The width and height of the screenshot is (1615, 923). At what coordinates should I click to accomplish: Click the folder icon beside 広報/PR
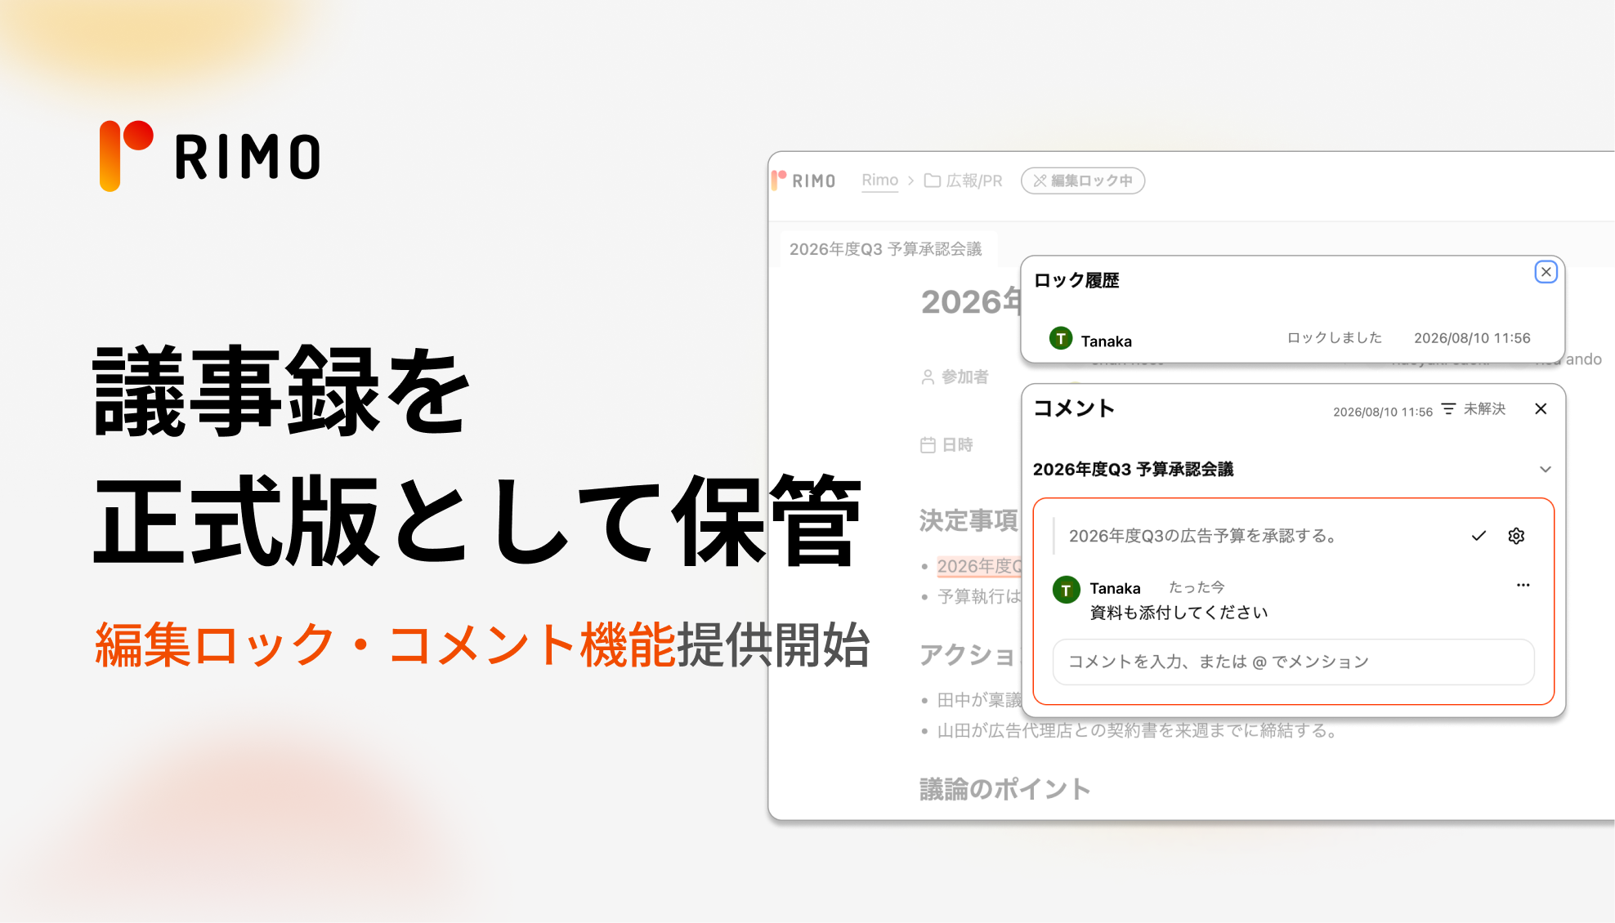932,181
